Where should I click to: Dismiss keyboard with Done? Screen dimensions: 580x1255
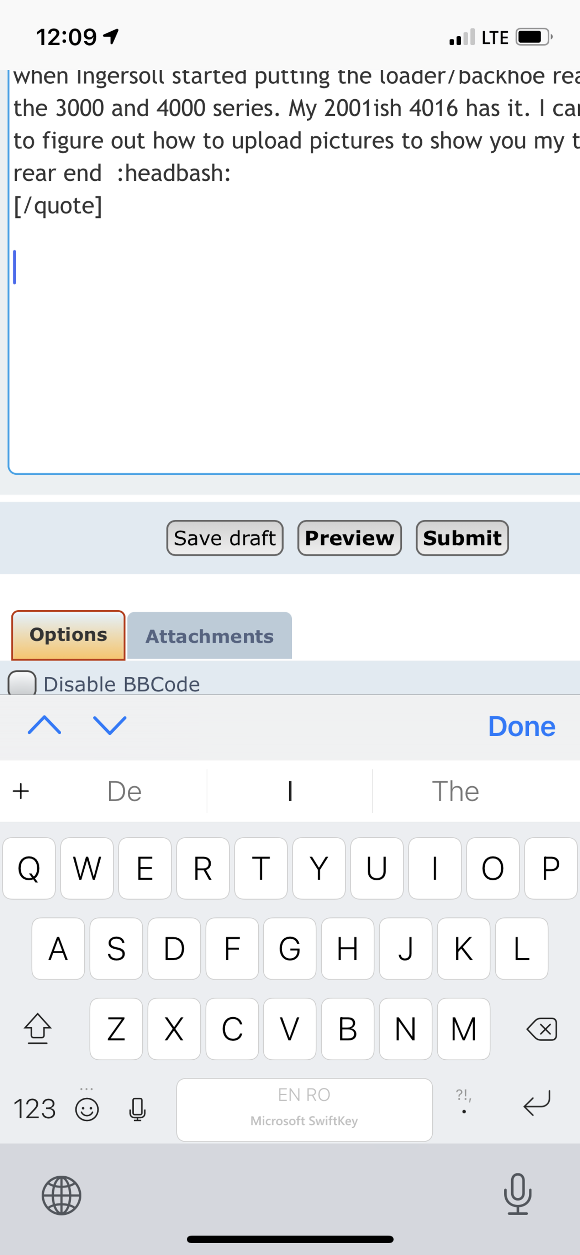point(522,726)
